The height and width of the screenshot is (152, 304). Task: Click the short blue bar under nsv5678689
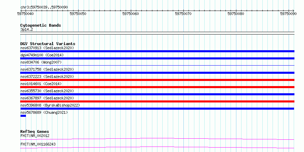[x=23, y=116]
